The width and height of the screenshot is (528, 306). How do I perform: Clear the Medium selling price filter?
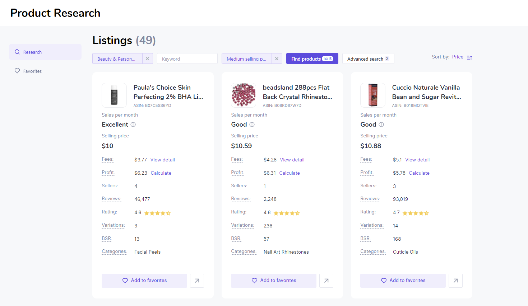point(277,59)
